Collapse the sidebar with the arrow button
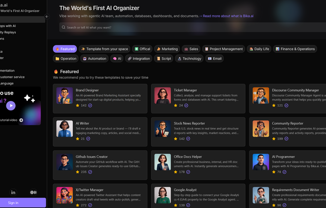 [47, 17]
